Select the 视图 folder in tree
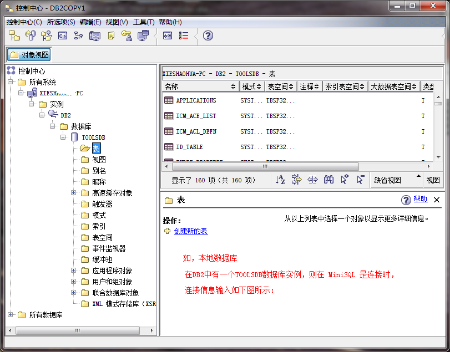This screenshot has height=352, width=450. point(99,160)
